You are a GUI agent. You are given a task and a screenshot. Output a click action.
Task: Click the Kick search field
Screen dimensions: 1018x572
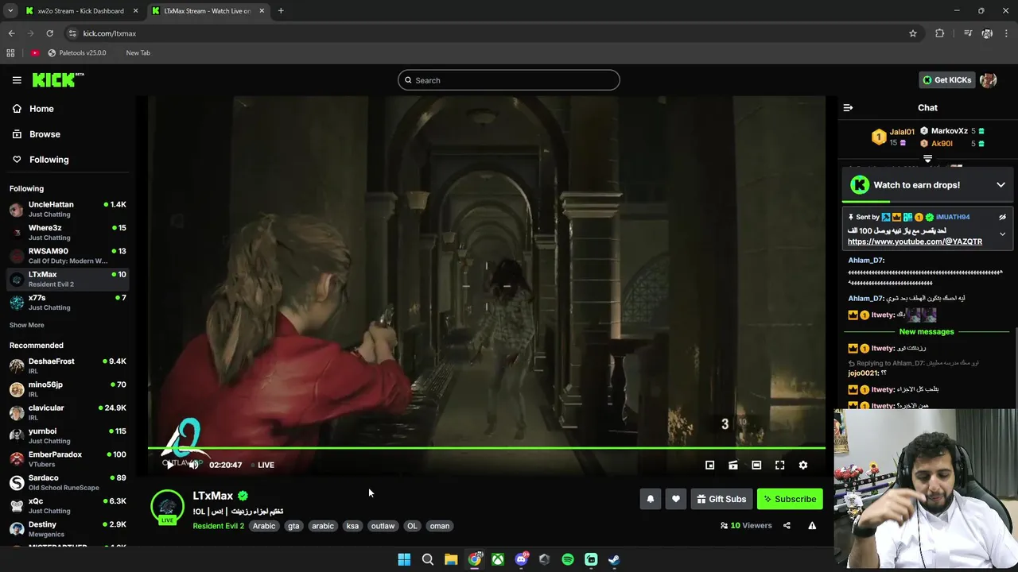509,79
